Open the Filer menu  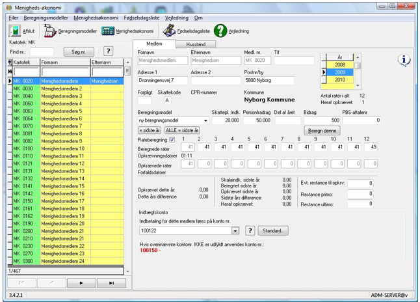14,18
